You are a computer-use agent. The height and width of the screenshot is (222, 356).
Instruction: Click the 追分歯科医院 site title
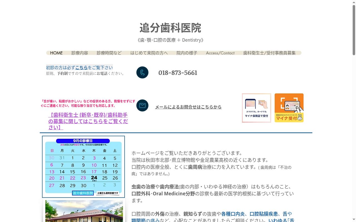click(x=170, y=28)
